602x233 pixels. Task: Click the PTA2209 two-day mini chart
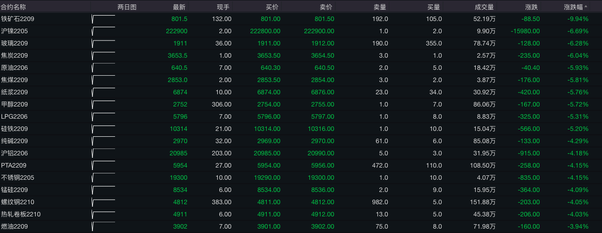tap(103, 166)
